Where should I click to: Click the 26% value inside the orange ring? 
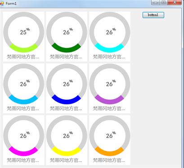(x=111, y=135)
